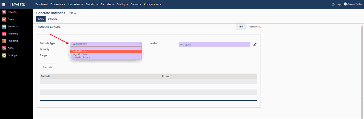Click the Inventory label in sidebar
Image resolution: width=364 pixels, height=119 pixels.
tap(13, 34)
